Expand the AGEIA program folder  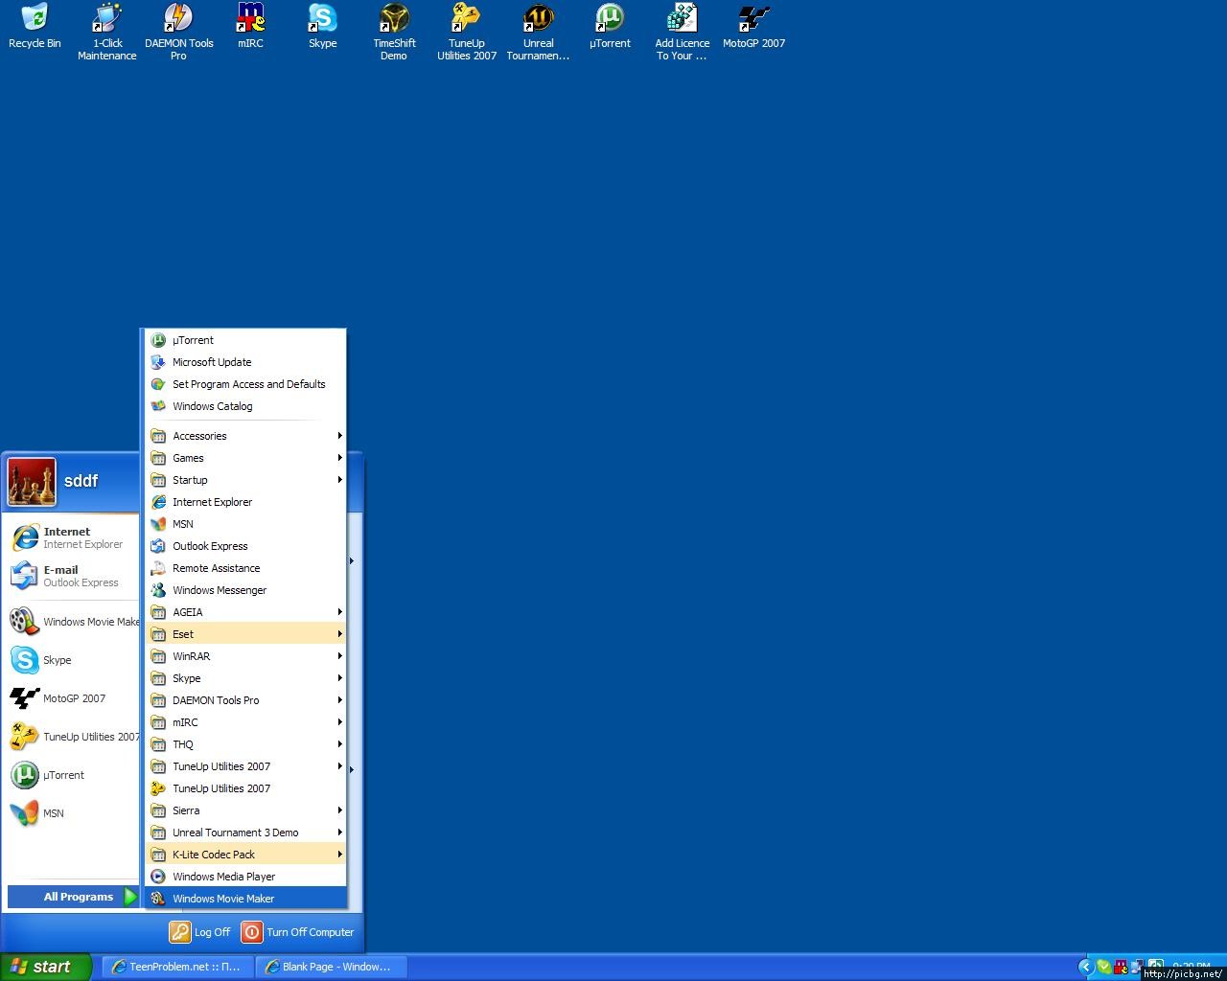click(x=245, y=612)
